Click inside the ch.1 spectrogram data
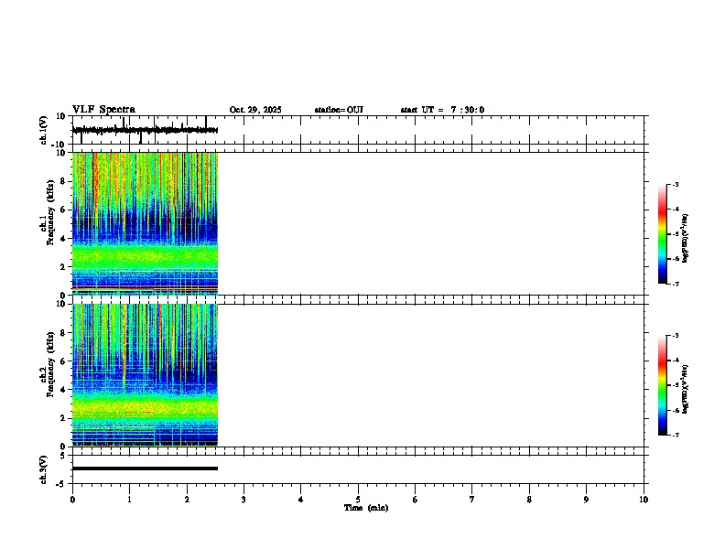The width and height of the screenshot is (725, 560). [145, 223]
